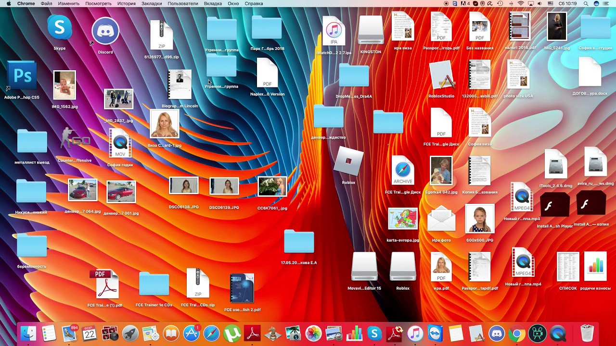
Task: Select the Adobe Photoshop CS5 desktop icon
Action: (22, 76)
